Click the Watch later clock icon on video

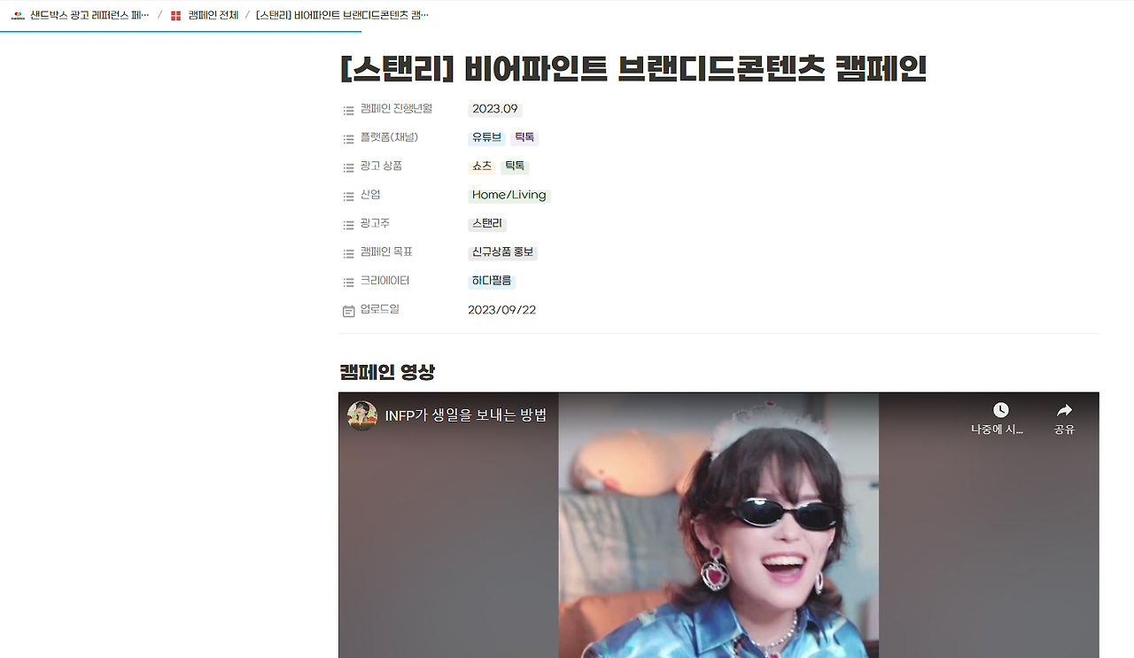1000,410
